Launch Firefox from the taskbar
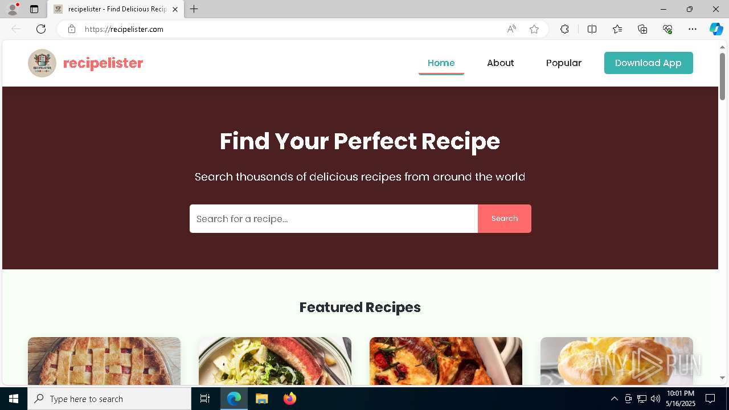This screenshot has width=729, height=410. pos(290,399)
